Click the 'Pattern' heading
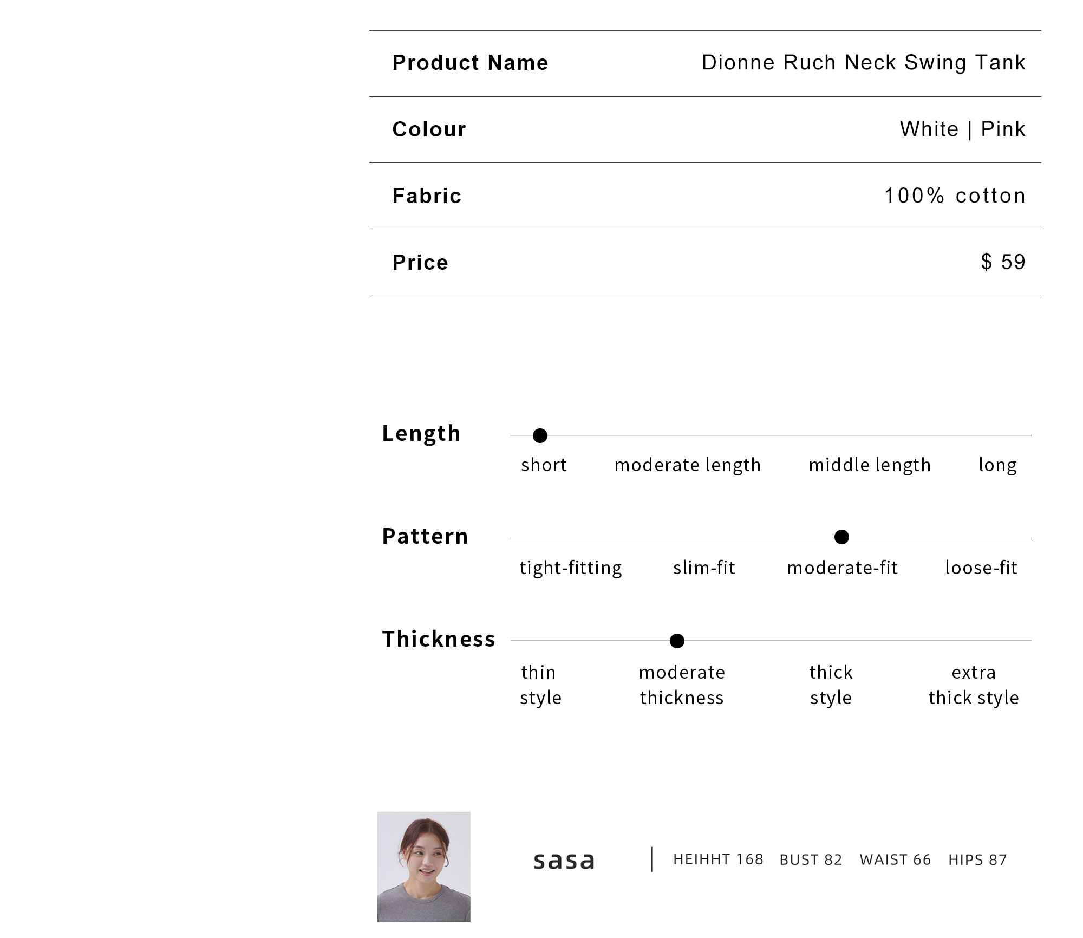The height and width of the screenshot is (938, 1083). tap(425, 536)
